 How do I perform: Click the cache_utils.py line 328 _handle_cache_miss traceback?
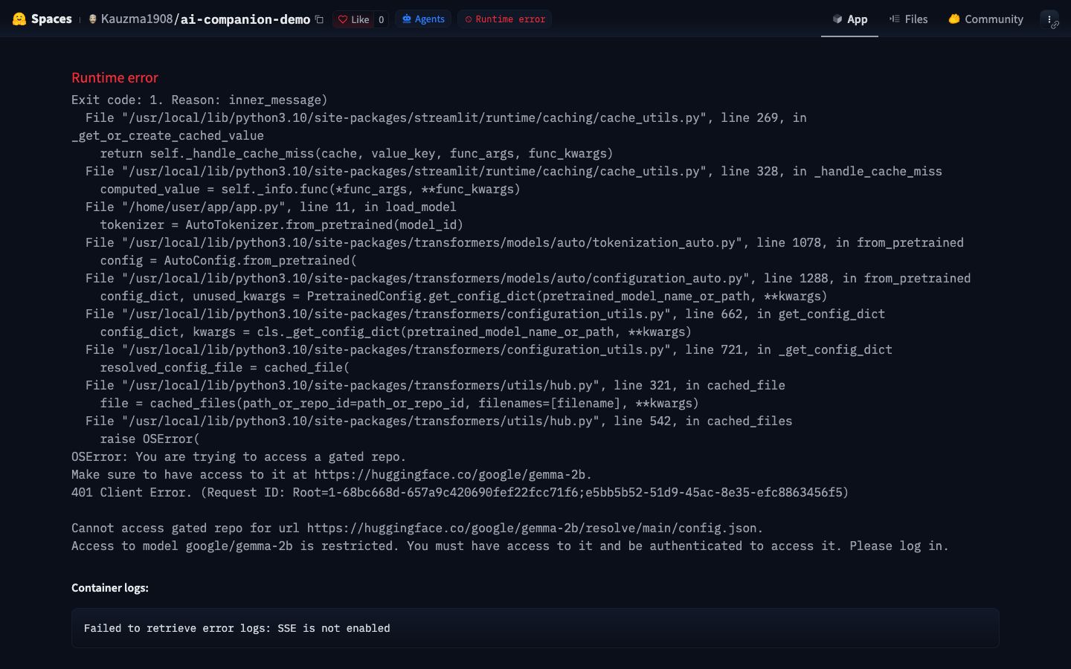[x=514, y=171]
